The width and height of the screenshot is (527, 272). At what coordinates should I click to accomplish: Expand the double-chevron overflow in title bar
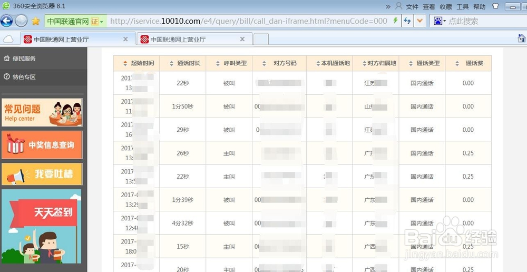[x=388, y=6]
